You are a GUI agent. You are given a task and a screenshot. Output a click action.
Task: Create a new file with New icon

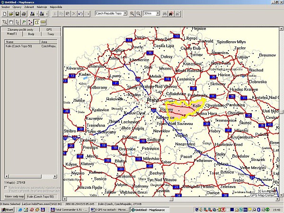pyautogui.click(x=5, y=14)
